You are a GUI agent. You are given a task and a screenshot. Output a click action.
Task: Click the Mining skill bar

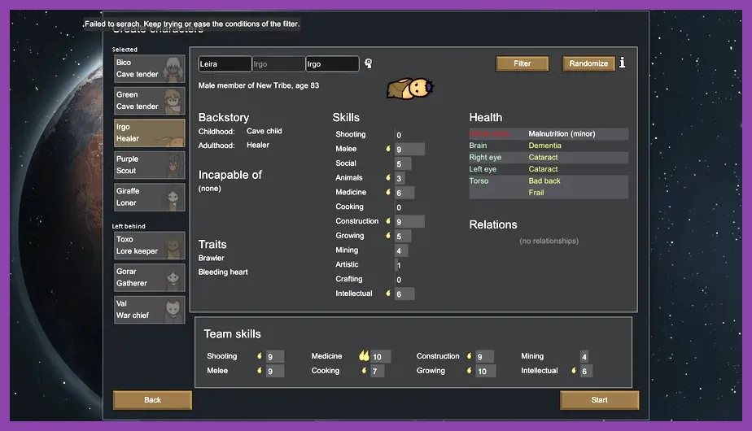point(401,250)
